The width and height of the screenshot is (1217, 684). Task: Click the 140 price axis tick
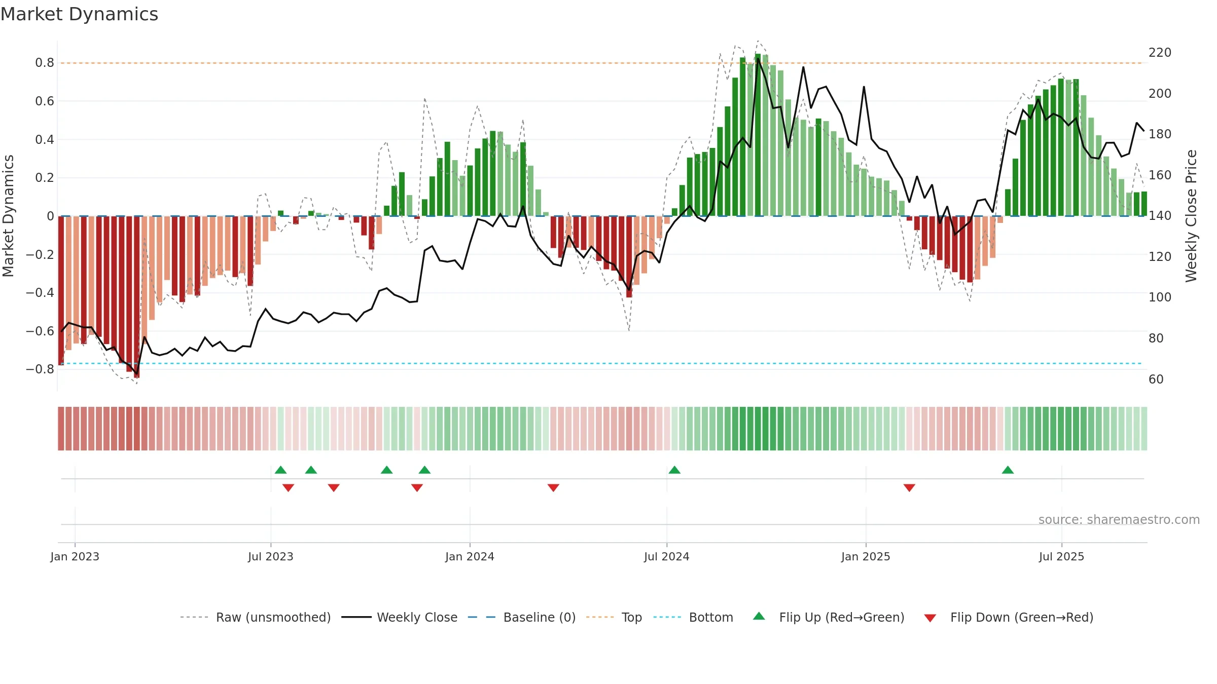[x=1160, y=215]
